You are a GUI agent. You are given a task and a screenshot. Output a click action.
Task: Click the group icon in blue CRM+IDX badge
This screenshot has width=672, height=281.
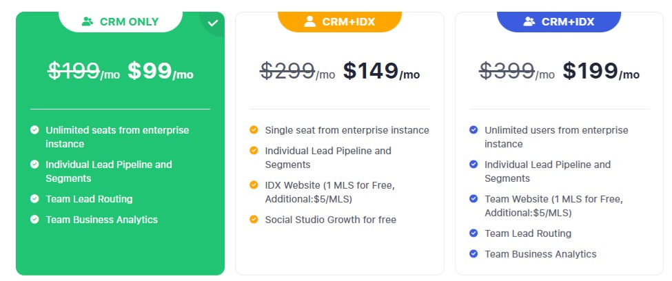529,21
